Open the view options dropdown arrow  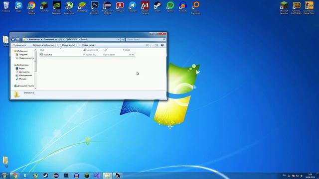151,45
